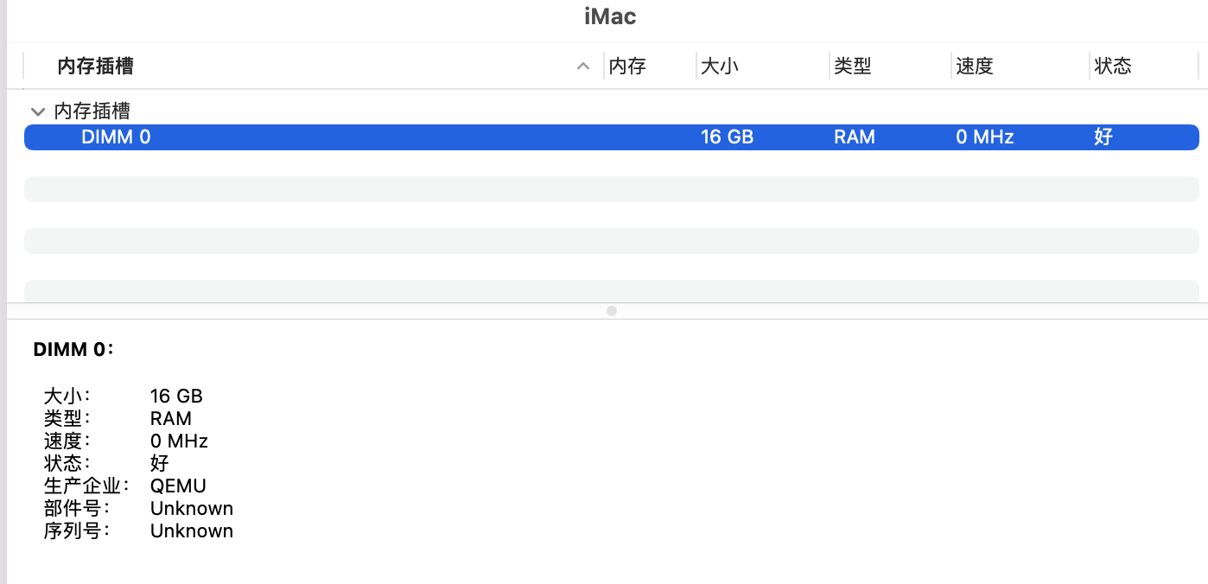Screen dimensions: 1208x584
Task: Click the 0 MHz cell in highlighted row
Action: [x=985, y=136]
